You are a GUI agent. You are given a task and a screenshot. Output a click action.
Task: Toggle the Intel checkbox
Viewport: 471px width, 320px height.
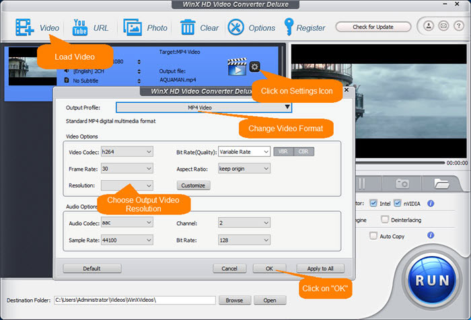coord(373,203)
